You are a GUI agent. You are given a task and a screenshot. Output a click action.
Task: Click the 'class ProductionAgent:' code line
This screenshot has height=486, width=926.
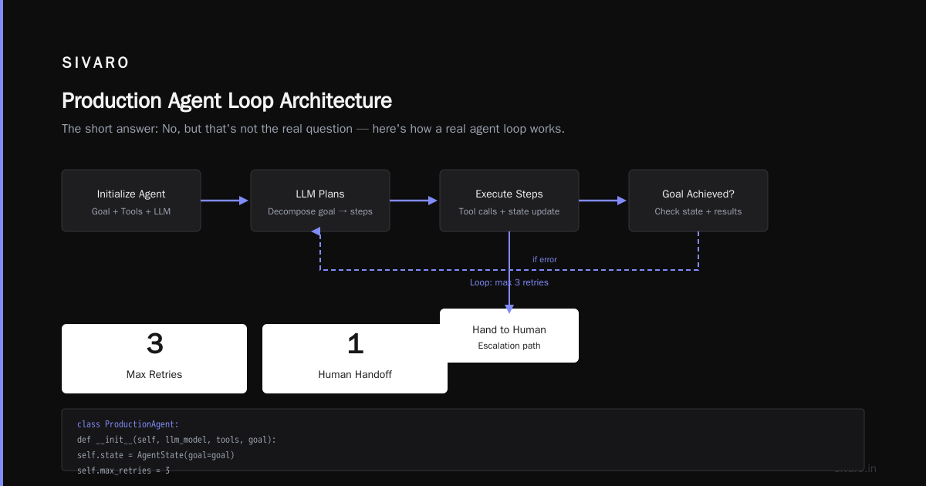pos(128,424)
